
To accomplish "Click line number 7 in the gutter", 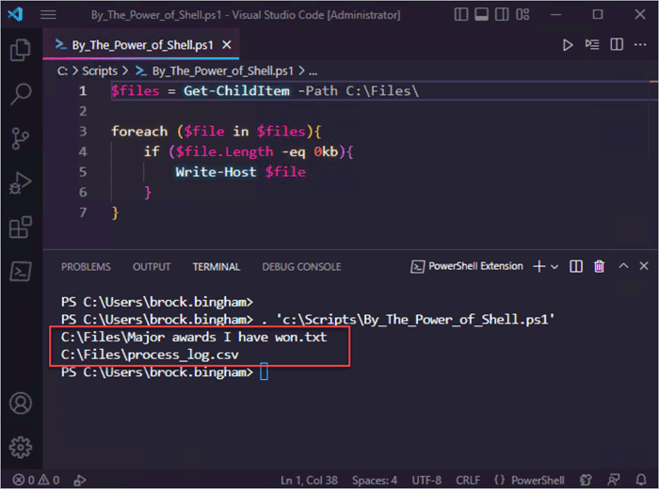I will tap(83, 213).
